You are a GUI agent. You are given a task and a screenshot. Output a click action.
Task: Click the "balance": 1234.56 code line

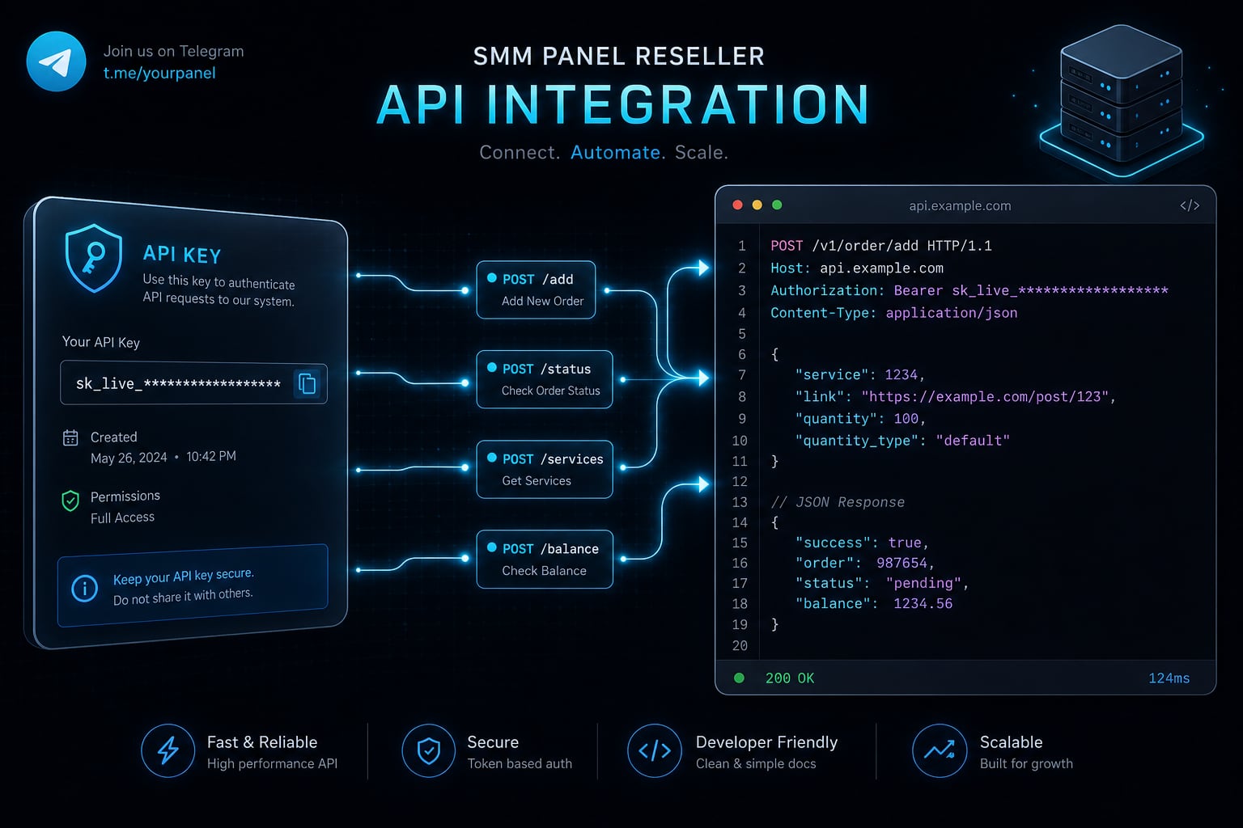click(x=874, y=603)
